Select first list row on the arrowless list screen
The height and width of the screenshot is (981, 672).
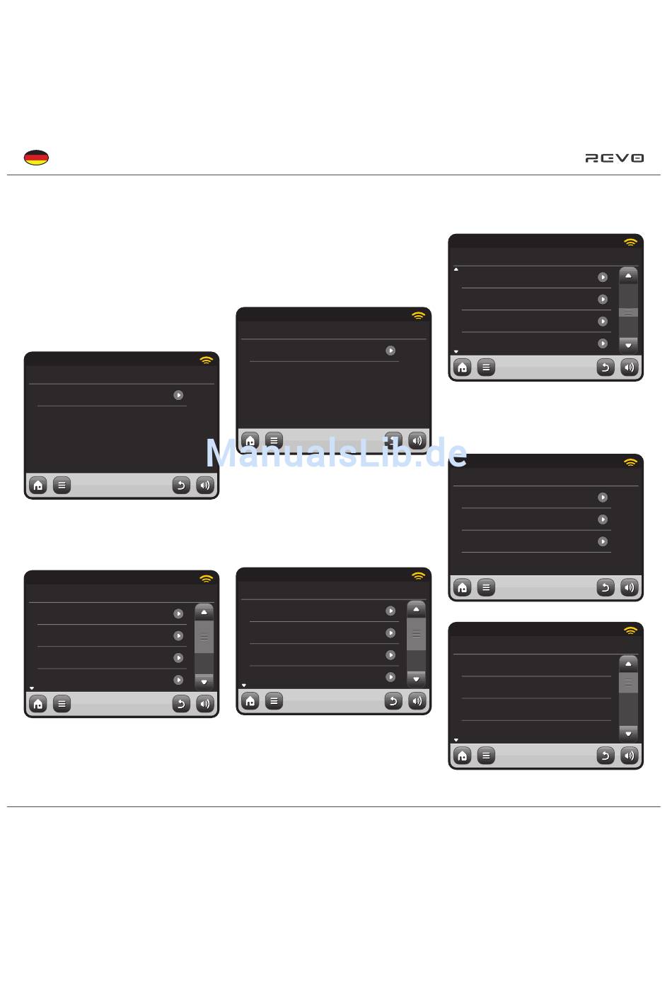coord(536,666)
